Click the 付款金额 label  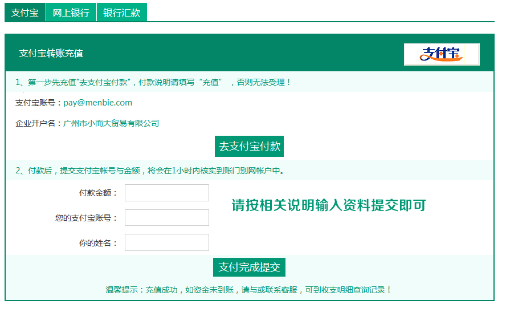click(98, 193)
